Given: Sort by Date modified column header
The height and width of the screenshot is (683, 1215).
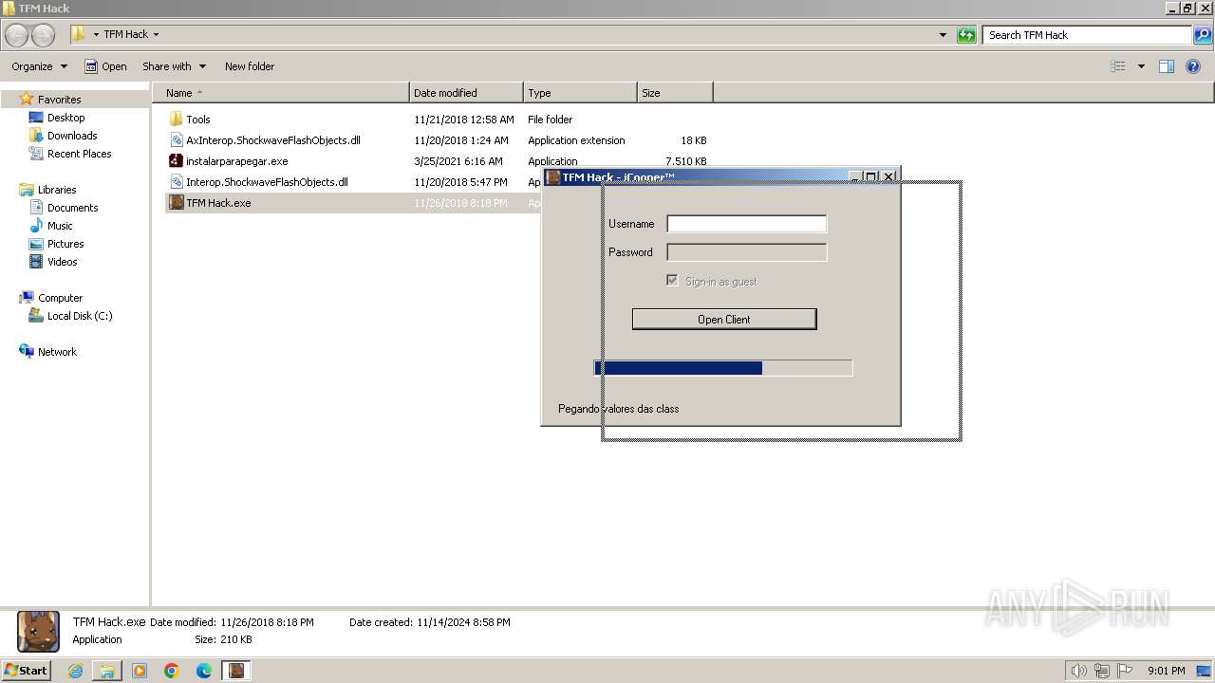Looking at the screenshot, I should (x=466, y=93).
